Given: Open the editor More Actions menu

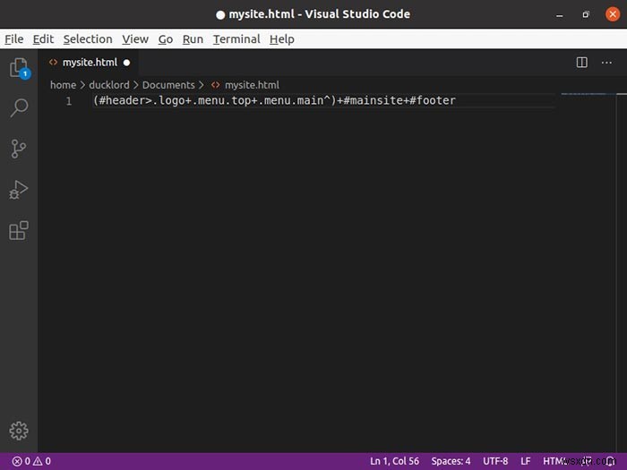Looking at the screenshot, I should [x=606, y=63].
